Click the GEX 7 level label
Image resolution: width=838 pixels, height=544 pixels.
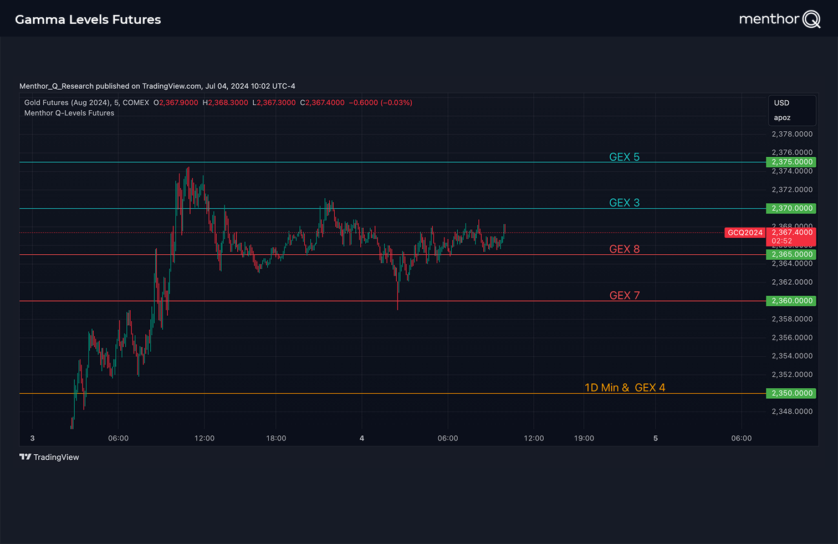coord(624,295)
